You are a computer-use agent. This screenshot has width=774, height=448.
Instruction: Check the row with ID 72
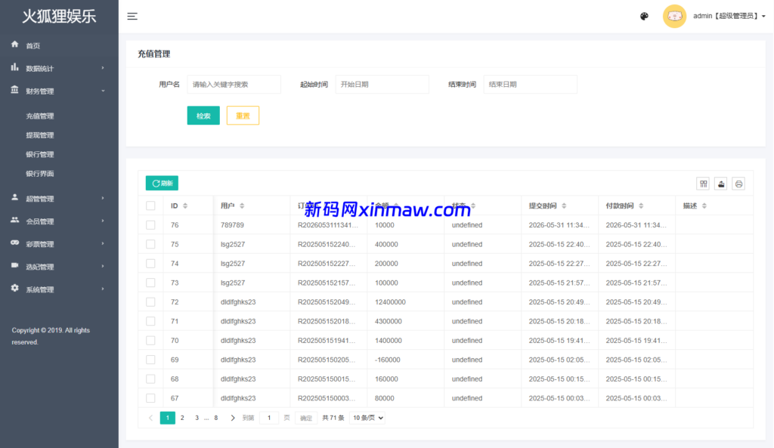150,302
